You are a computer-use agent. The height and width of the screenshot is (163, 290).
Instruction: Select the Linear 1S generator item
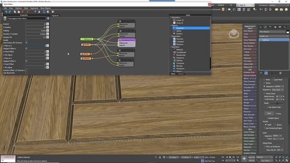tap(179, 20)
